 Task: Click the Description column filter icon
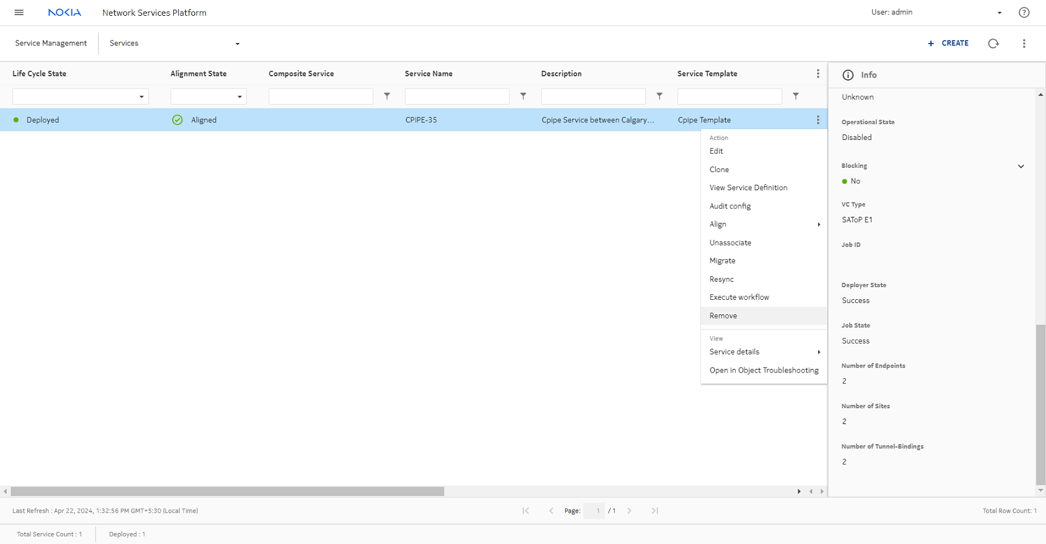click(660, 96)
